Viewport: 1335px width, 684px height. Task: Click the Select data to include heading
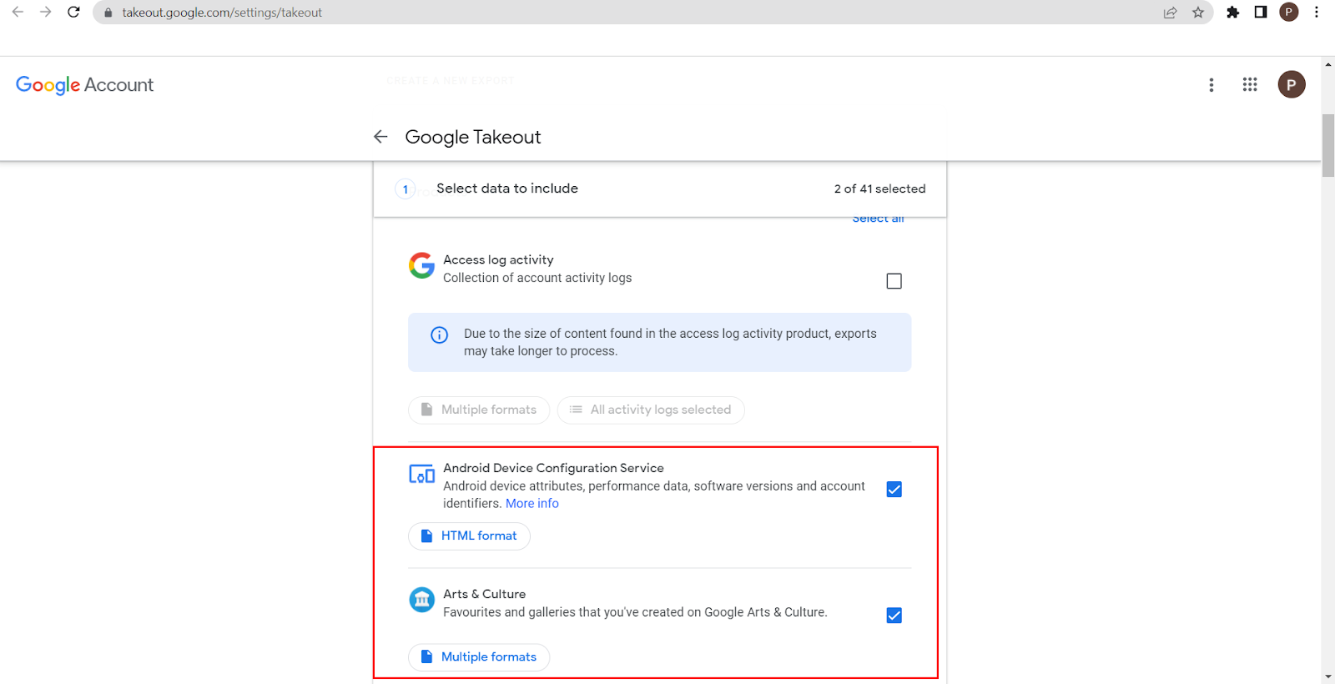[507, 189]
